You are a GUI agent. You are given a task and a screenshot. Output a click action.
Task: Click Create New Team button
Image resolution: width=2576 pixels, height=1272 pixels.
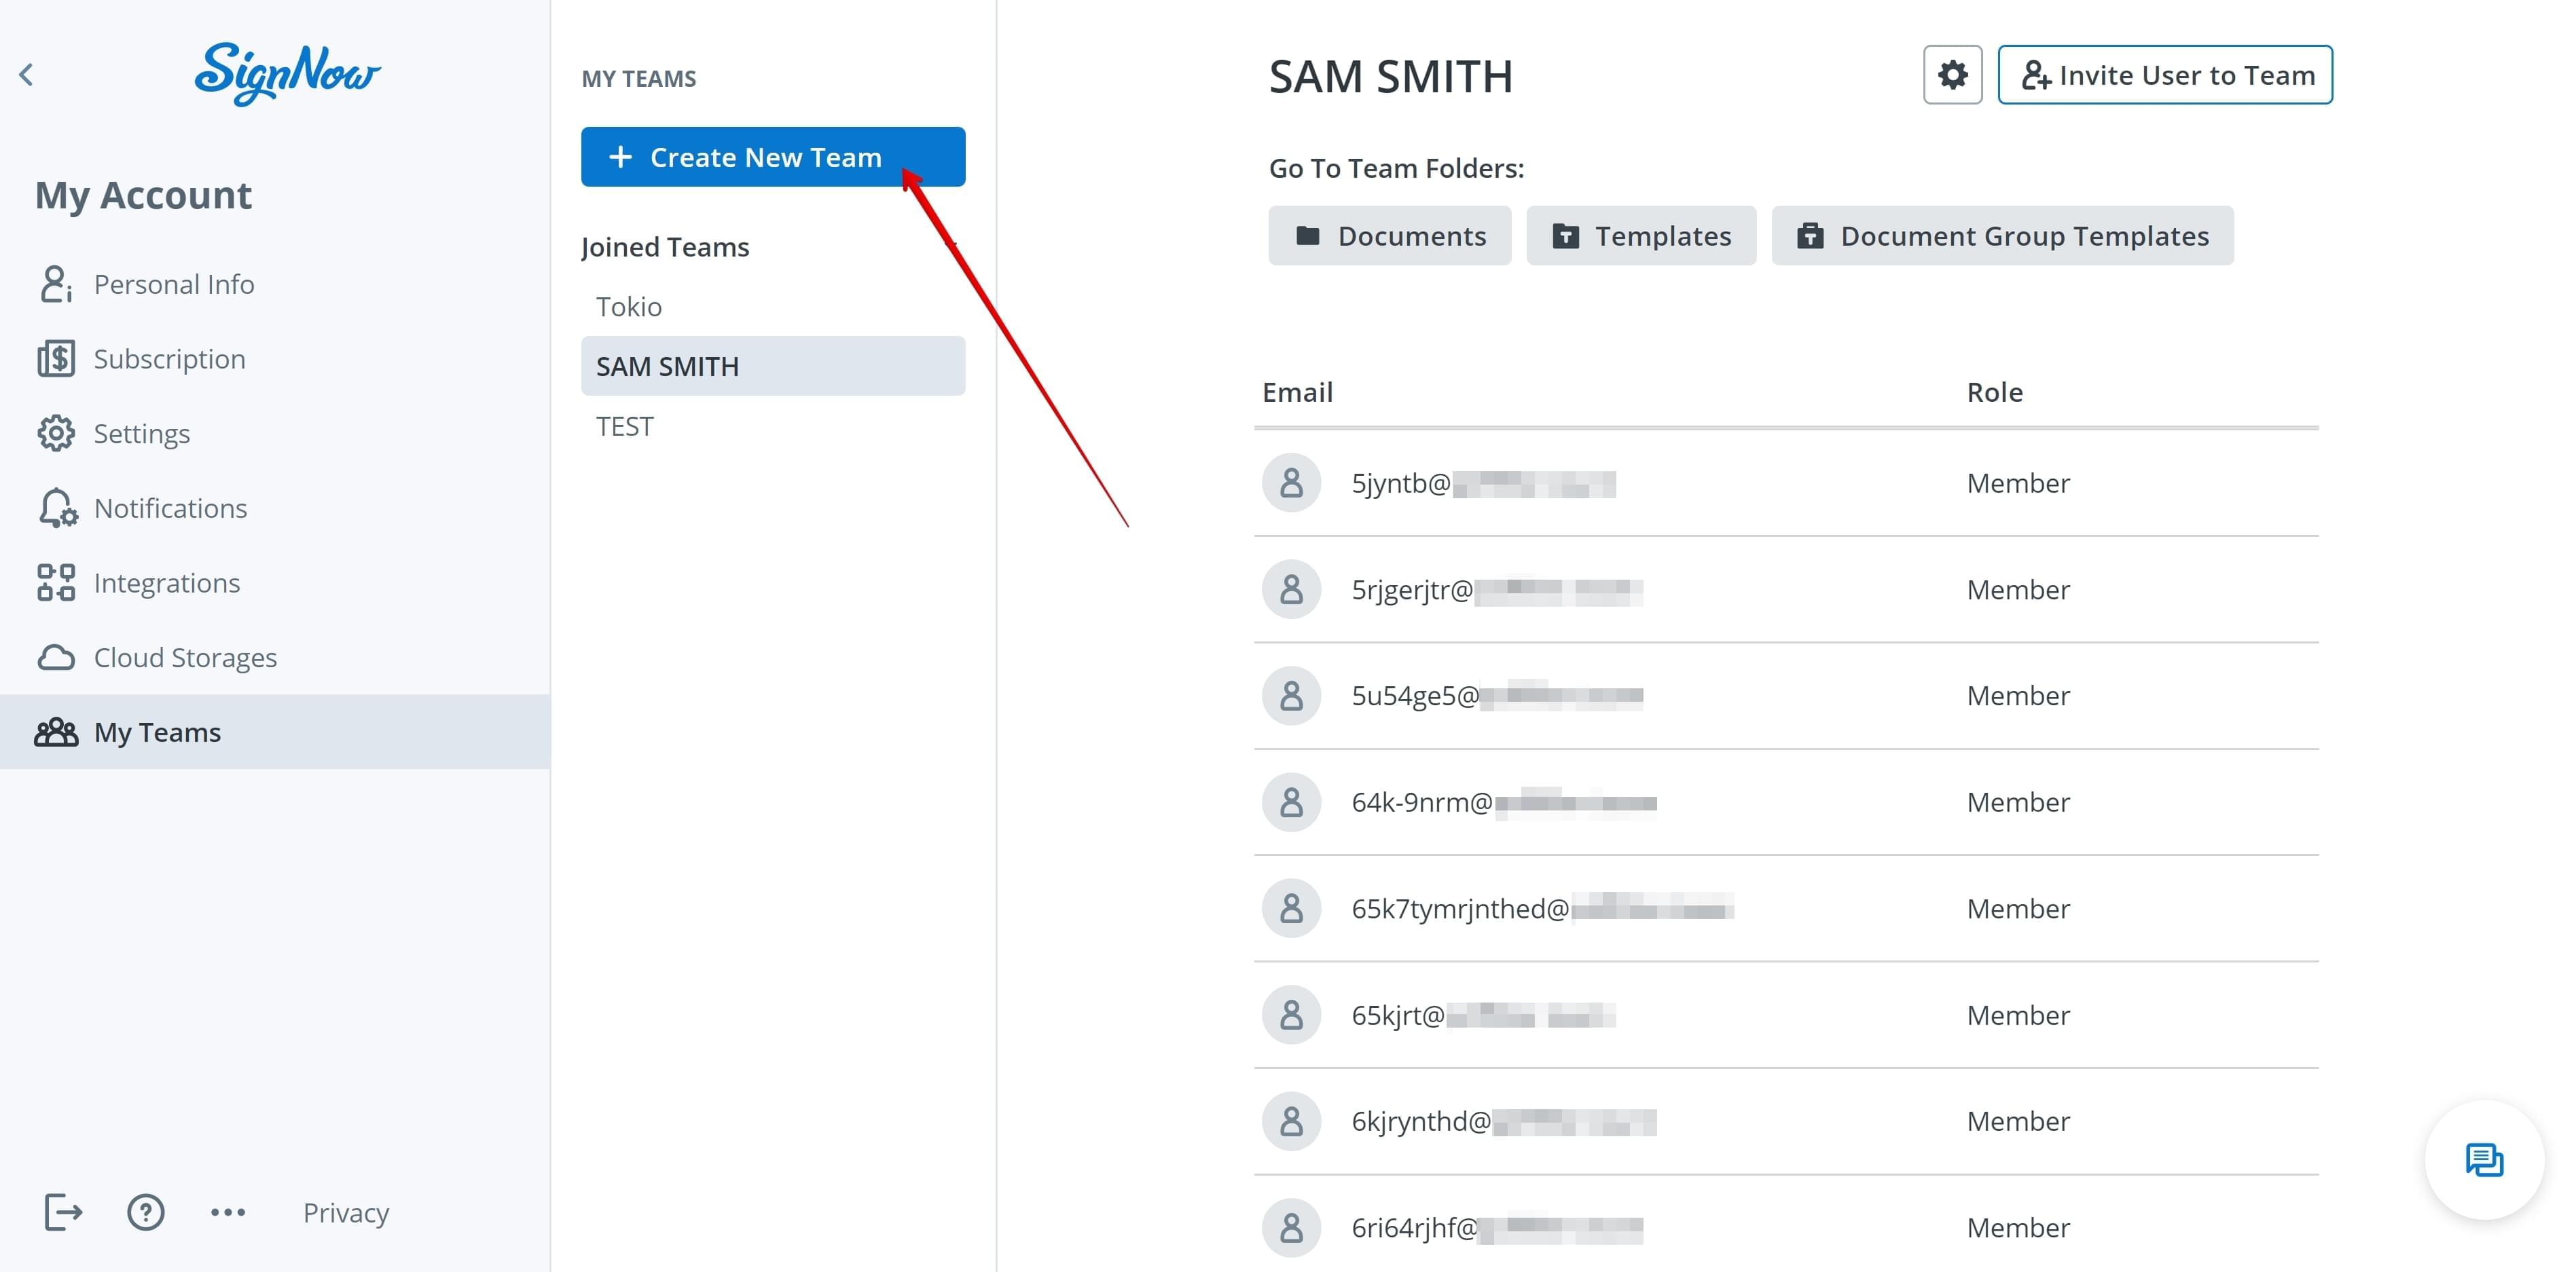(773, 157)
